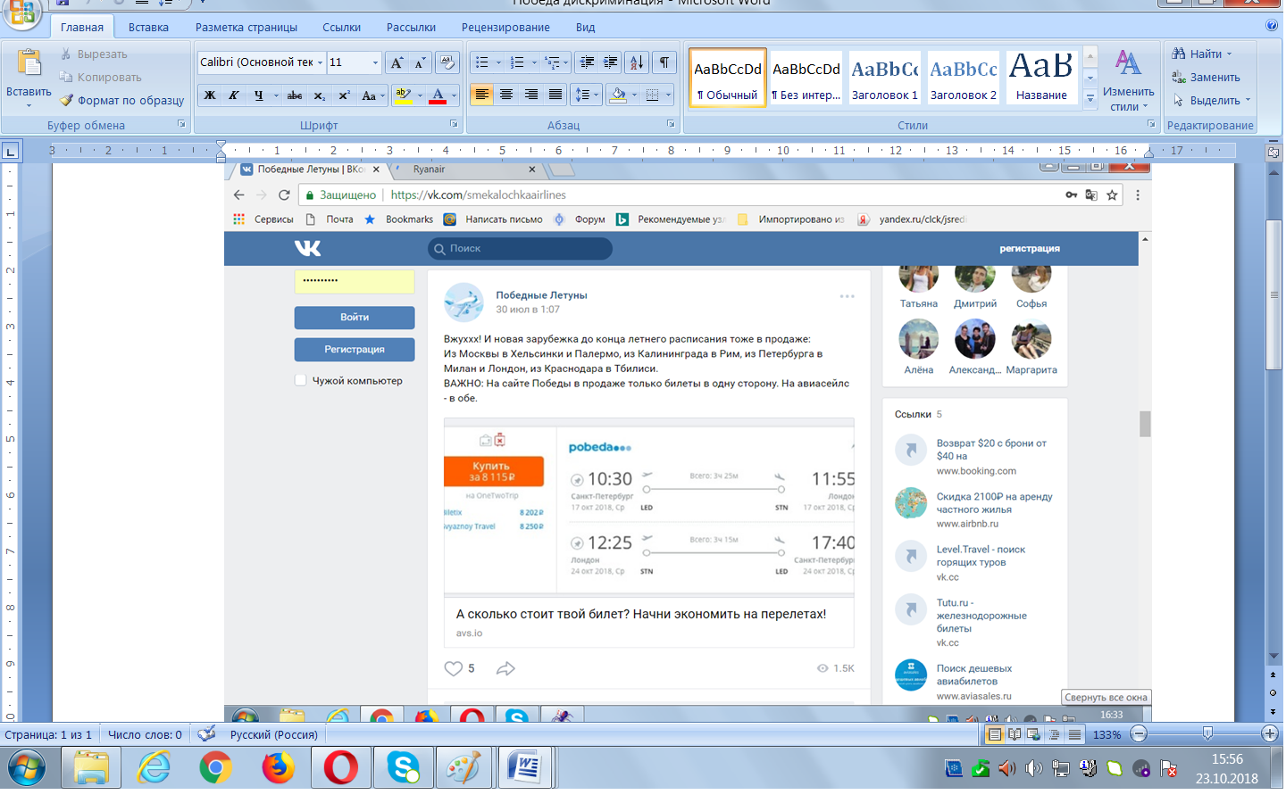
Task: Toggle Italic (К) formatting
Action: (x=233, y=95)
